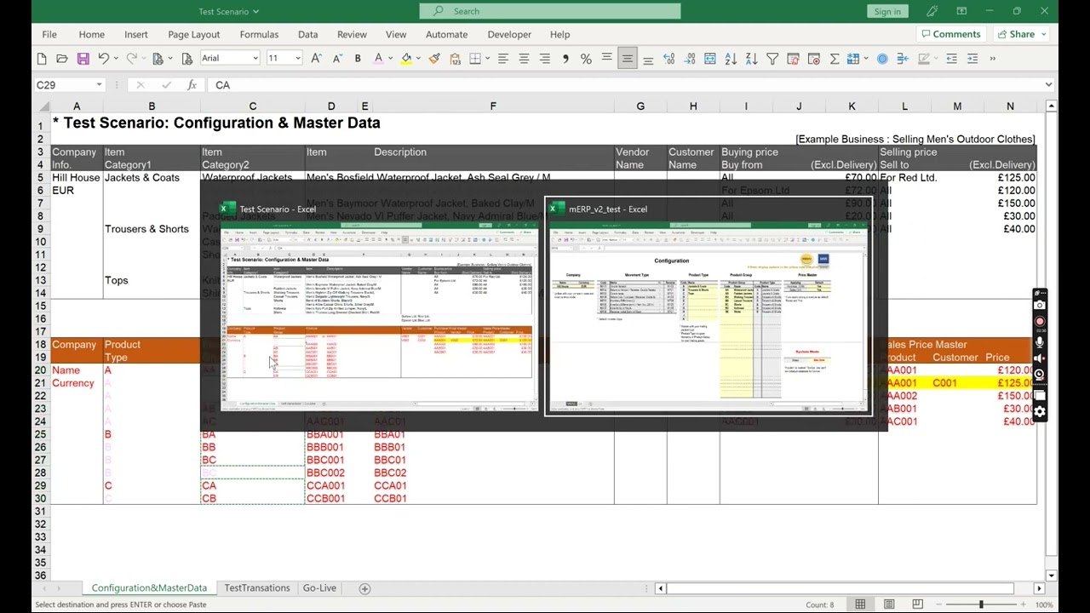
Task: Click the Decrease Font Size icon
Action: coord(336,59)
